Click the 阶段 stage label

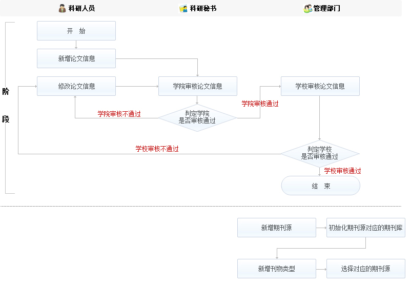6,106
